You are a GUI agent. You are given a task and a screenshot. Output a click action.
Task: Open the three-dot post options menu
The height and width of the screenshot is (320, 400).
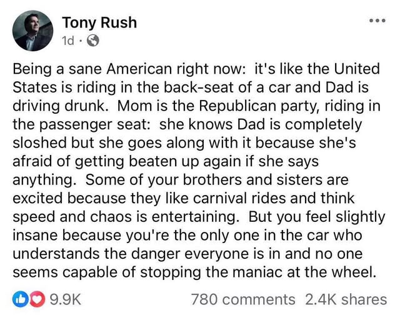(x=377, y=19)
